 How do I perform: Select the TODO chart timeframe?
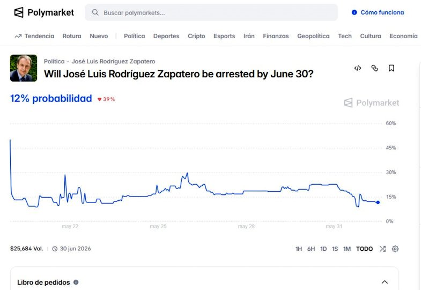pyautogui.click(x=364, y=249)
